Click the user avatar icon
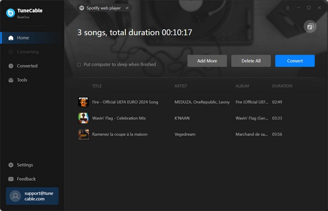The image size is (328, 211). tap(15, 196)
